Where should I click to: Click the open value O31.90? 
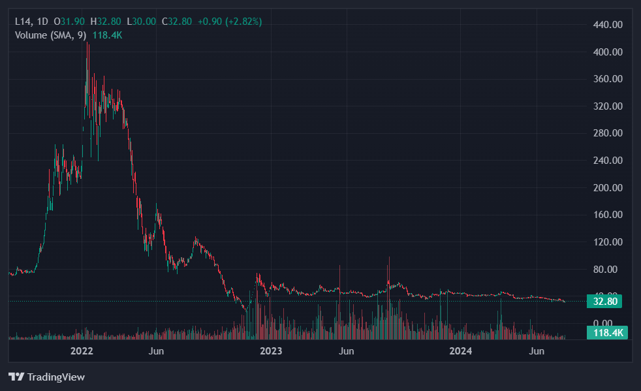(68, 22)
